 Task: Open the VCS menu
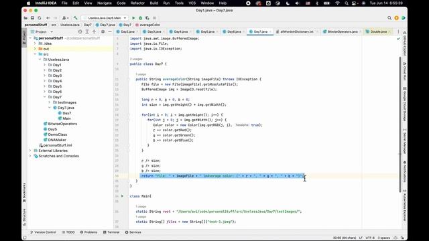pyautogui.click(x=192, y=3)
